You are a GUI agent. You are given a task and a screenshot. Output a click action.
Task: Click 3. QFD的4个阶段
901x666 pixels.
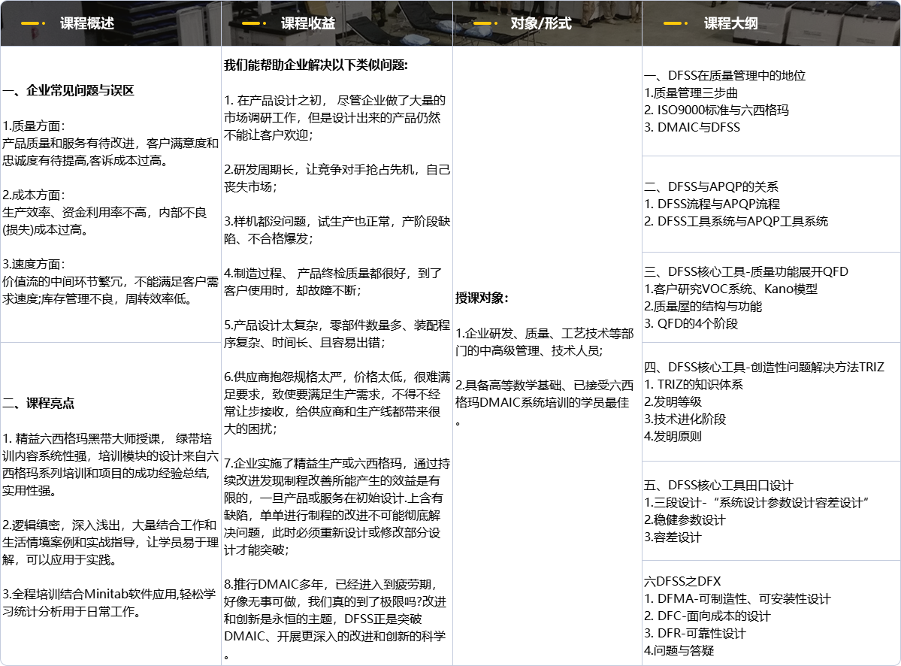[691, 323]
